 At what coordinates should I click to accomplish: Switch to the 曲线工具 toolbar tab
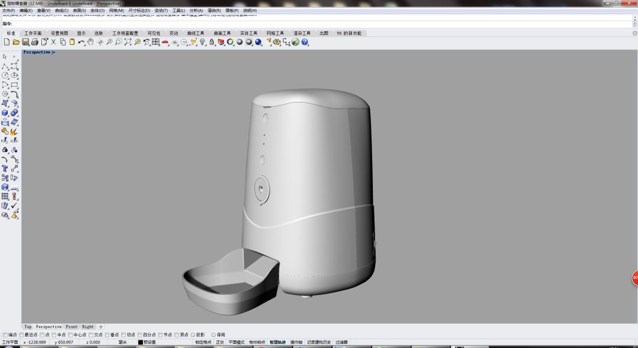point(196,33)
